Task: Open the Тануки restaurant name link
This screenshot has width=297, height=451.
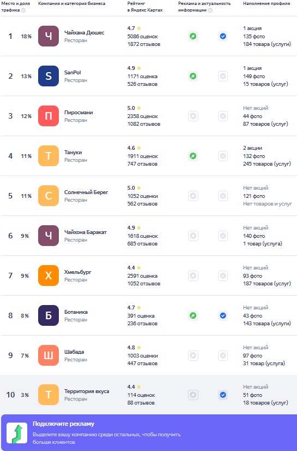Action: [x=73, y=153]
